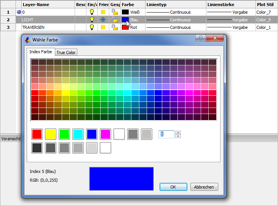The height and width of the screenshot is (206, 278).
Task: Confirm color with the OK button
Action: point(173,187)
